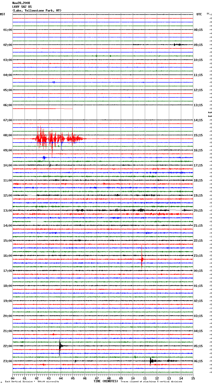Select the 07:00 MST time label
Image resolution: width=213 pixels, height=385 pixels.
tap(8, 120)
